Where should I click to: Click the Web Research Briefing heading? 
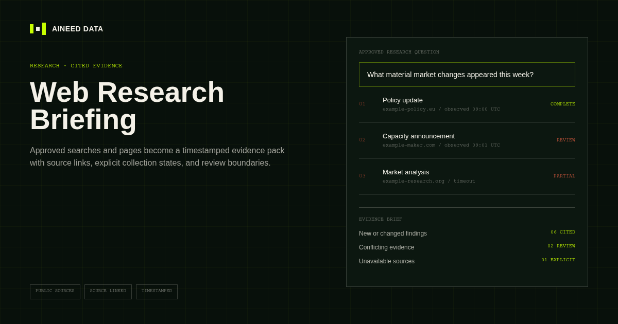[127, 105]
